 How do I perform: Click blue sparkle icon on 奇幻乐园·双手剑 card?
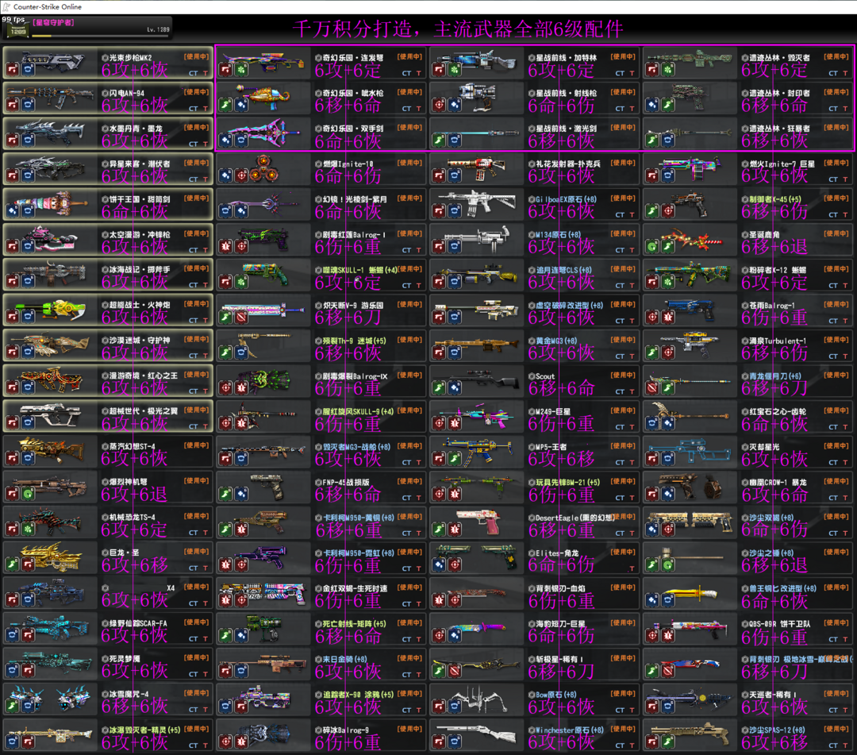point(225,141)
